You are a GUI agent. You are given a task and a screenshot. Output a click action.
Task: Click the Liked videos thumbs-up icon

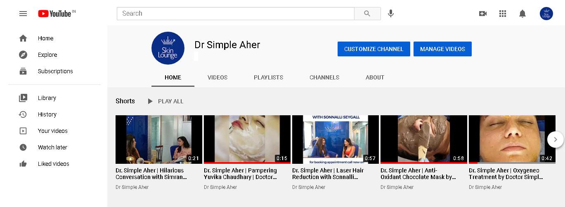23,164
